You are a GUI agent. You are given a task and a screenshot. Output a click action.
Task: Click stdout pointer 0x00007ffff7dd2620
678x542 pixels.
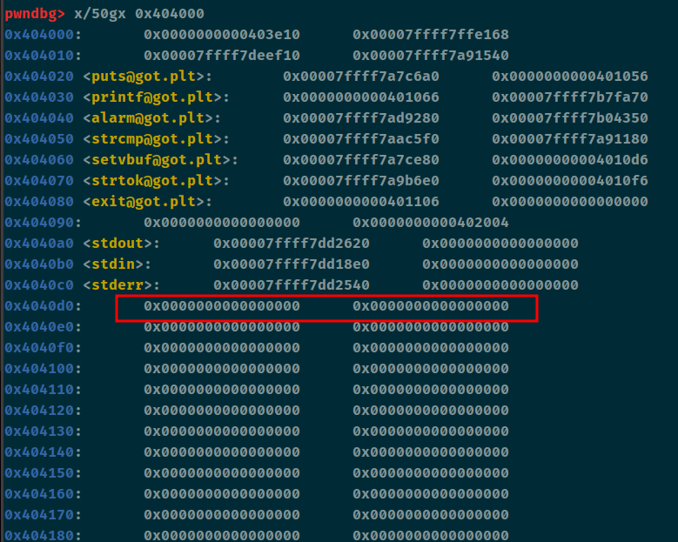pyautogui.click(x=292, y=243)
